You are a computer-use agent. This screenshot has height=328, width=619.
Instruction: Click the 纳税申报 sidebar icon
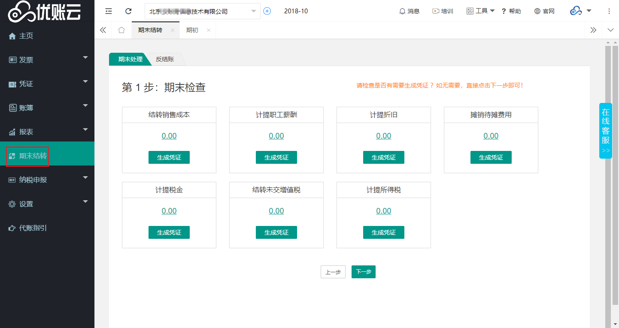(x=12, y=180)
